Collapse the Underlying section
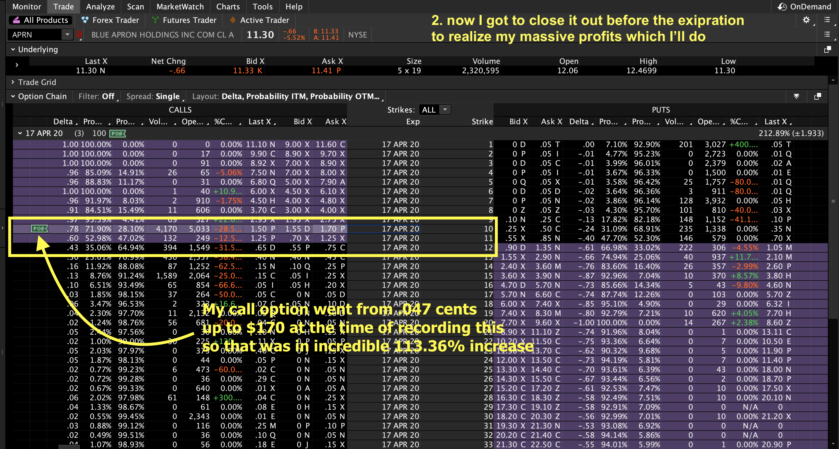This screenshot has width=839, height=449. [13, 50]
